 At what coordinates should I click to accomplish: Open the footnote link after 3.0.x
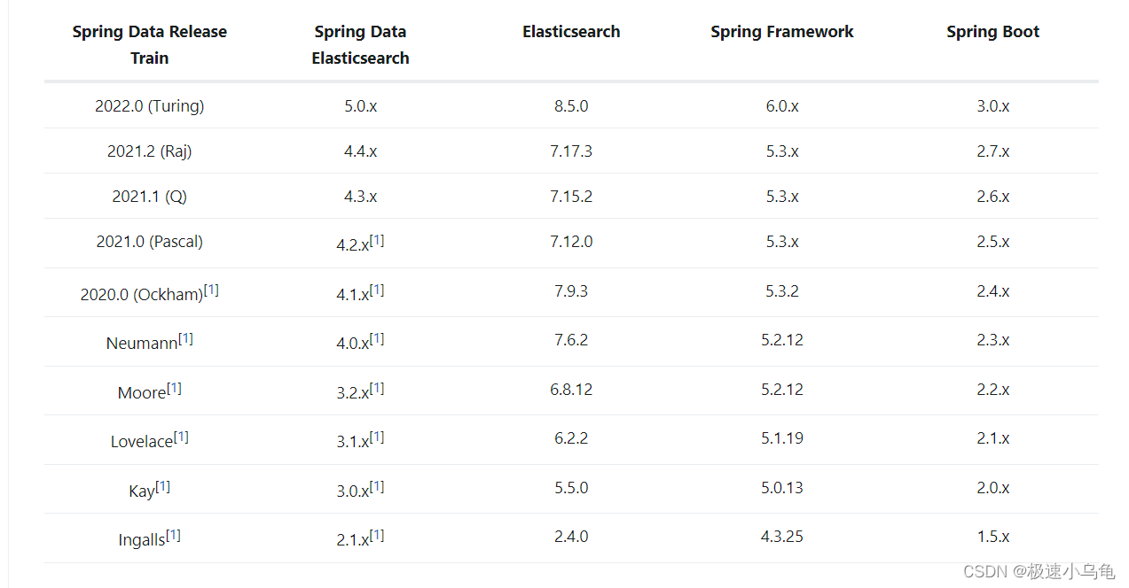coord(377,487)
